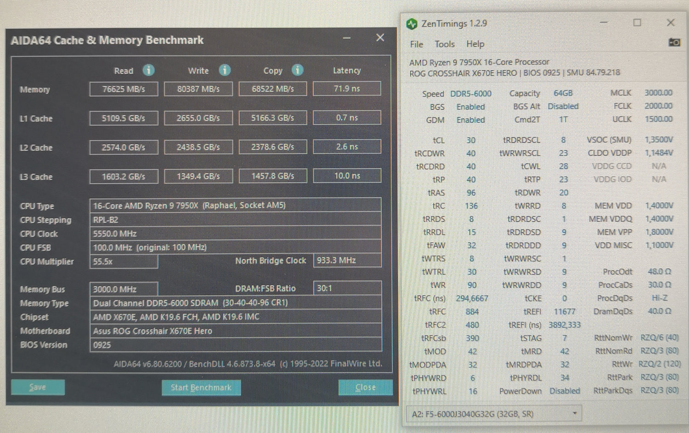Click the ZenTimings app logo icon
The height and width of the screenshot is (433, 689).
tap(412, 23)
